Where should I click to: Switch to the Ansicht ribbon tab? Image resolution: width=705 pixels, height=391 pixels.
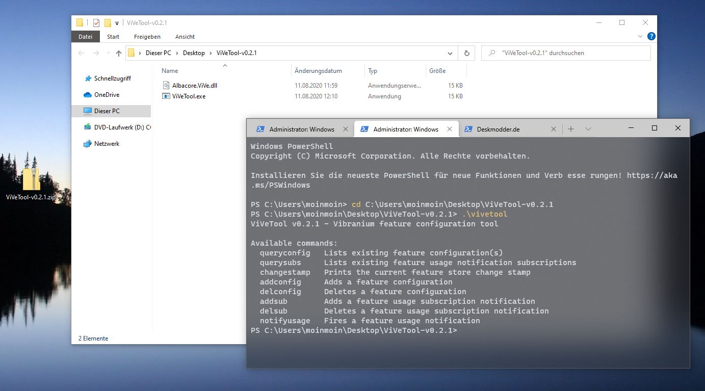pos(185,37)
